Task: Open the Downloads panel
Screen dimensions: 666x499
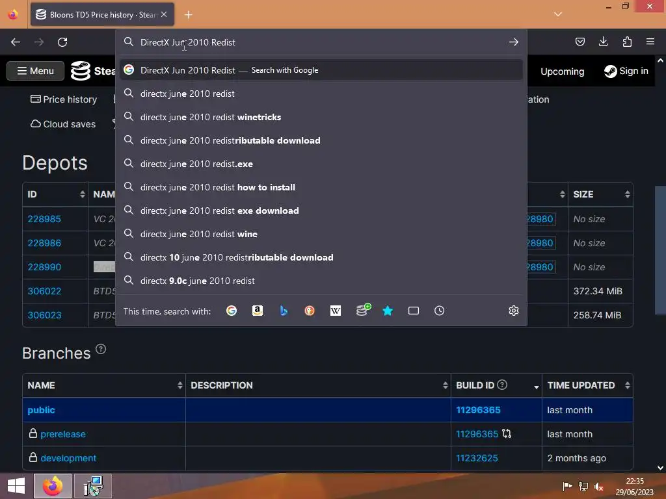Action: pos(603,42)
